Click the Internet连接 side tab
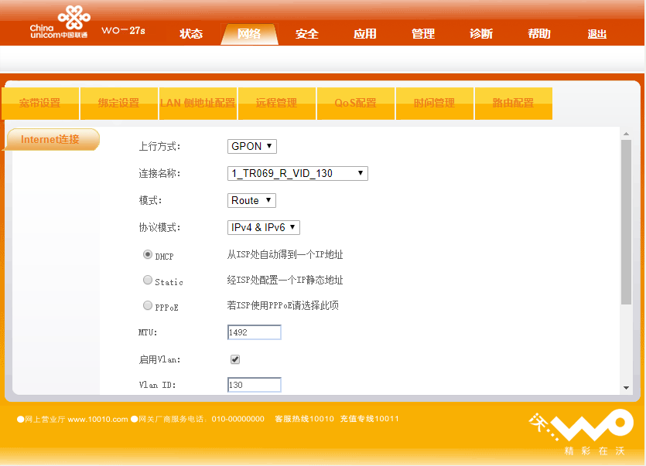This screenshot has width=646, height=466. click(x=50, y=140)
